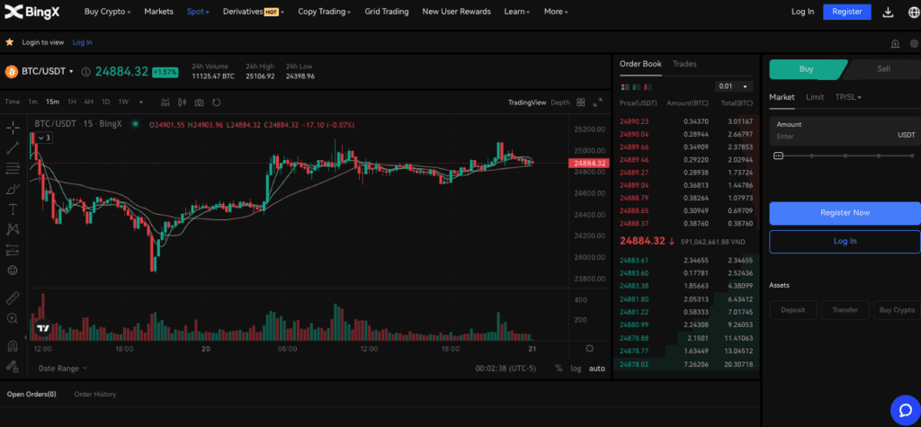The height and width of the screenshot is (427, 921).
Task: Click the amount percentage slider handle
Action: [778, 156]
